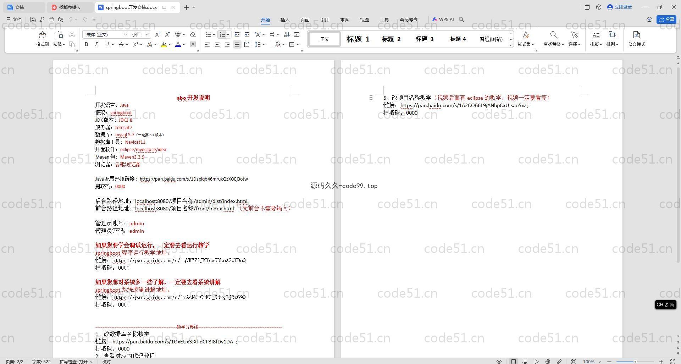The width and height of the screenshot is (681, 364).
Task: Apply the 标题 1 heading style
Action: (358, 39)
